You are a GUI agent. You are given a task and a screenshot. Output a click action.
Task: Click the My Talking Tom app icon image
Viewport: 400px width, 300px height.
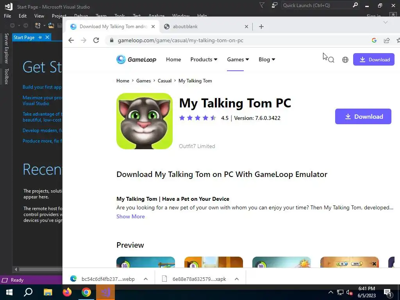point(145,121)
